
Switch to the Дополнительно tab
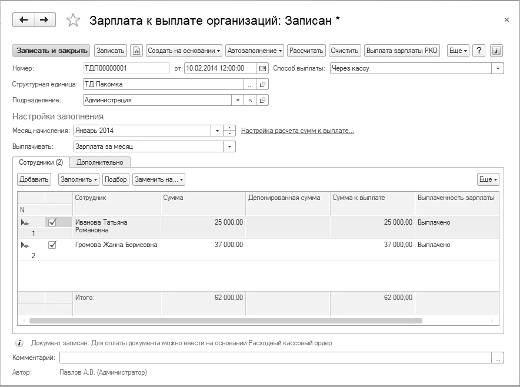pos(100,162)
